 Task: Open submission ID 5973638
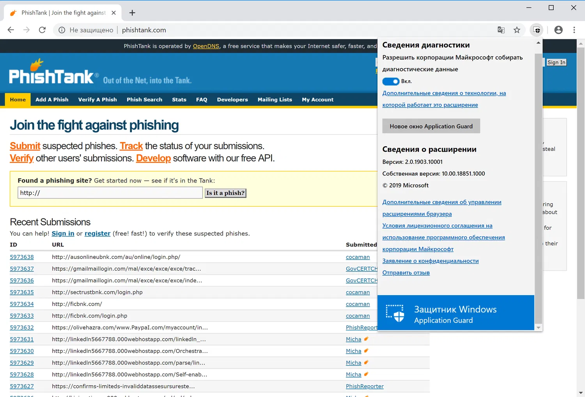point(22,257)
